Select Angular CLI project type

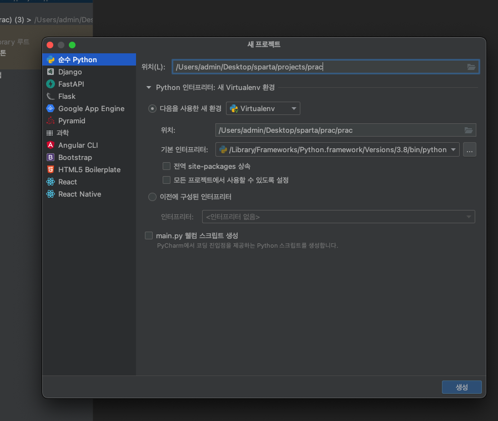(89, 145)
